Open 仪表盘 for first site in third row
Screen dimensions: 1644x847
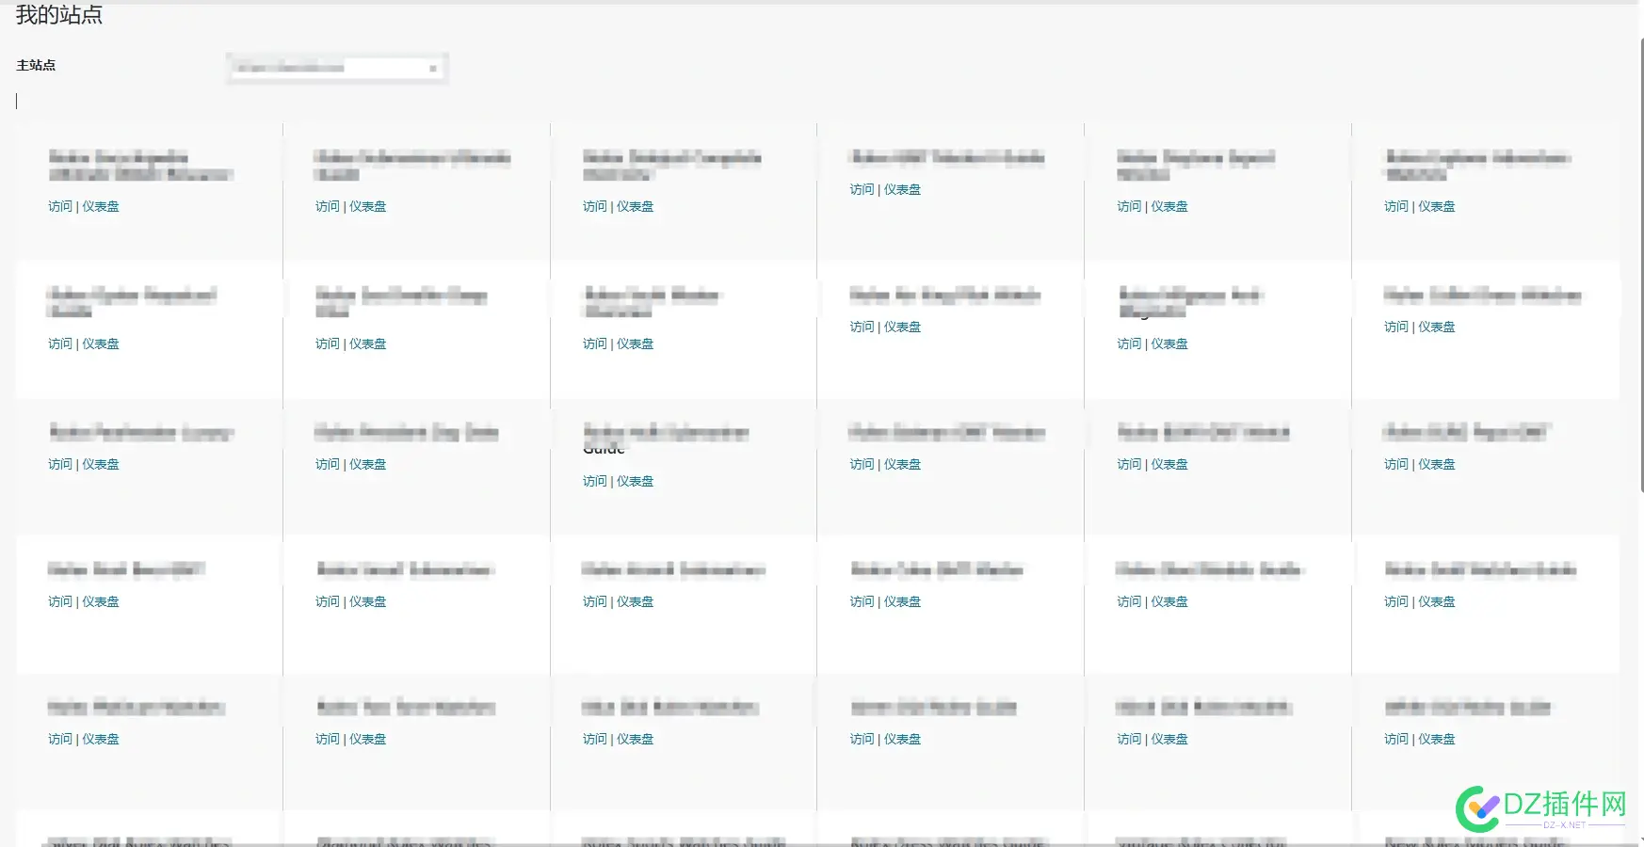click(101, 464)
